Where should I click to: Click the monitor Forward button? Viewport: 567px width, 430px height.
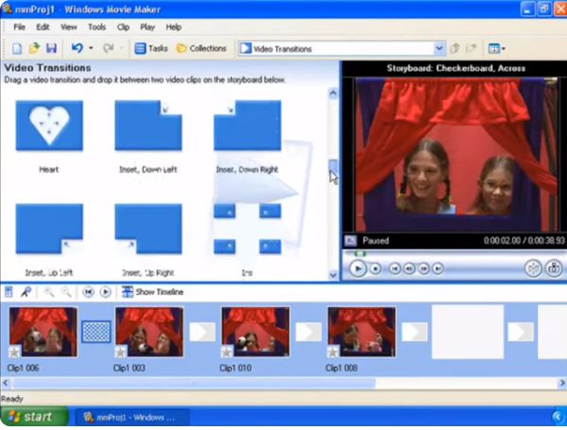(x=438, y=268)
